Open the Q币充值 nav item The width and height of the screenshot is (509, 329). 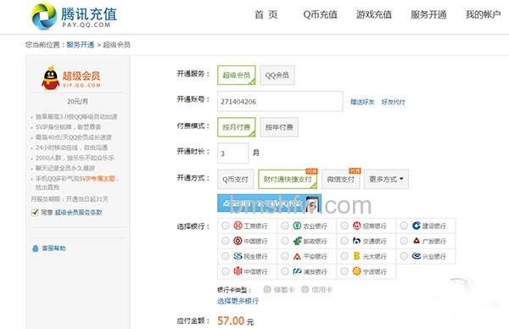tap(320, 14)
